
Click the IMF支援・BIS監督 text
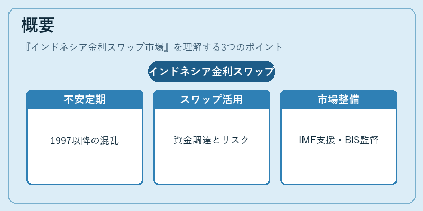338,140
